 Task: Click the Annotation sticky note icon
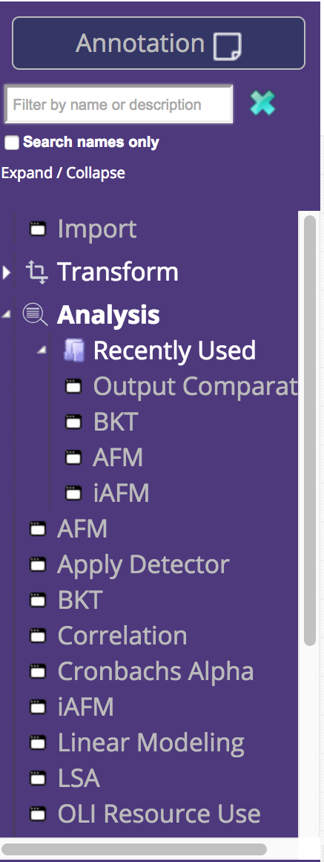coord(227,45)
